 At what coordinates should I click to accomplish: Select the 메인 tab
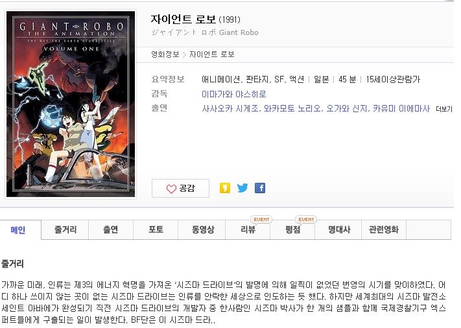(18, 230)
